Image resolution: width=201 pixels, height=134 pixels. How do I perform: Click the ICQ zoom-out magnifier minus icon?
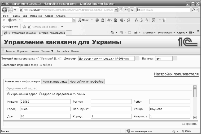point(147,20)
